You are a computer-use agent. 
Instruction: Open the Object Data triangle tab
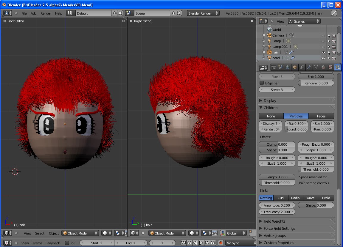coord(316,67)
